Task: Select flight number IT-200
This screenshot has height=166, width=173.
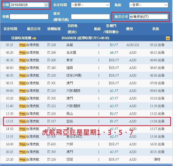Action: (x=51, y=60)
